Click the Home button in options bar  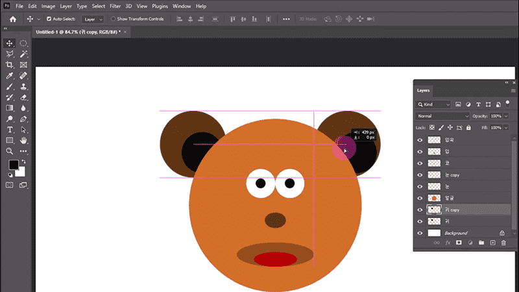(x=13, y=19)
